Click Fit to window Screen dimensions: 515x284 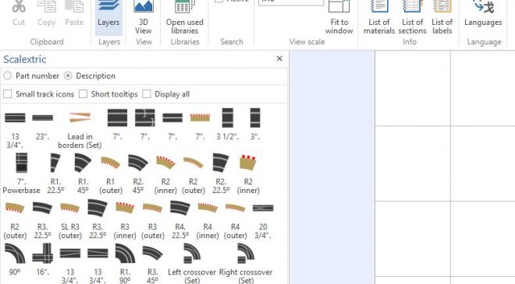point(339,18)
